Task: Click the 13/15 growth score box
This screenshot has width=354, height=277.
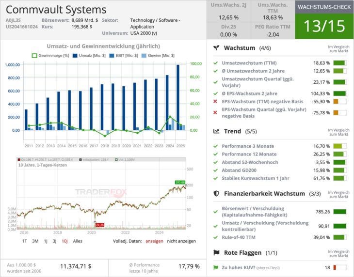Action: tap(324, 26)
